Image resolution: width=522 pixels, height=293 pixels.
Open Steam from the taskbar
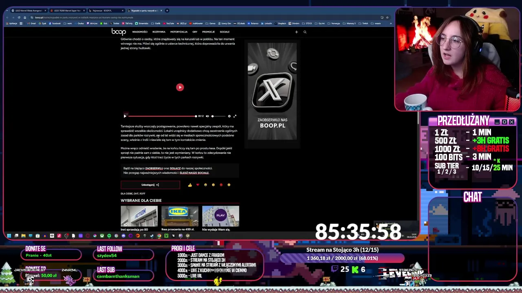(152, 236)
